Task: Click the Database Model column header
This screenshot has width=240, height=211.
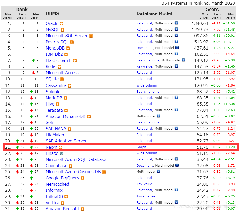Action: pos(154,13)
